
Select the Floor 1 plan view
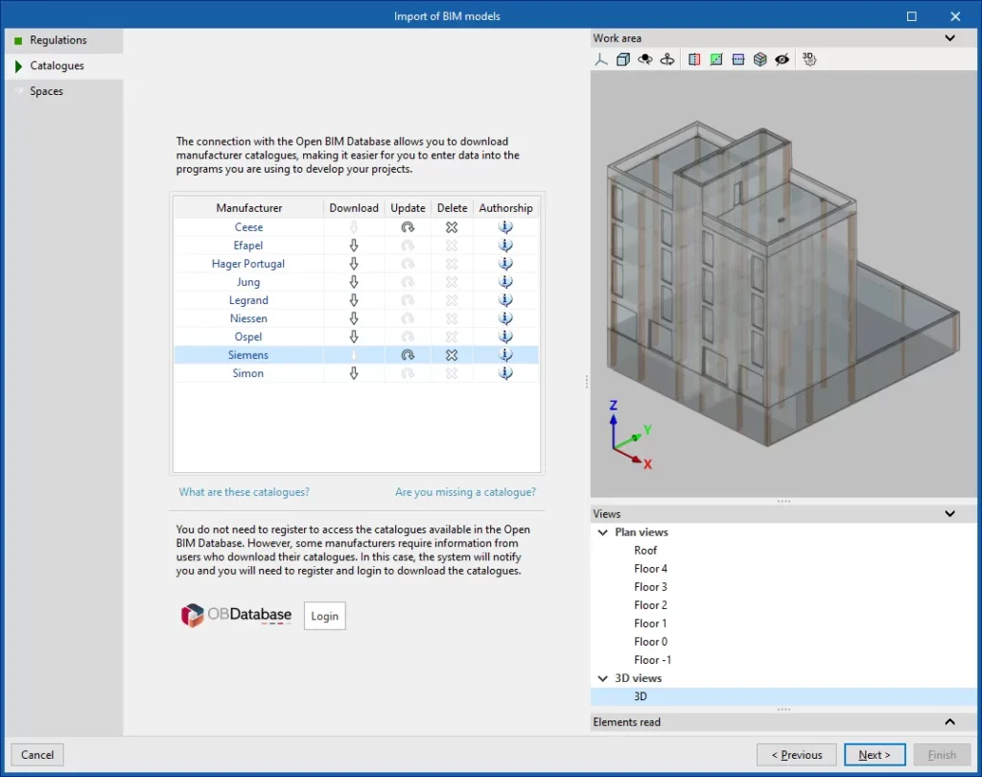(x=650, y=623)
